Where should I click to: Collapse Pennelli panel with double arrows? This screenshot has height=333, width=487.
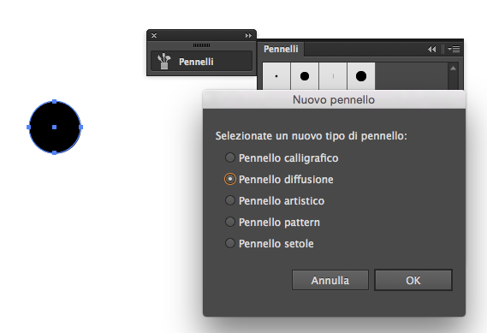pos(431,49)
